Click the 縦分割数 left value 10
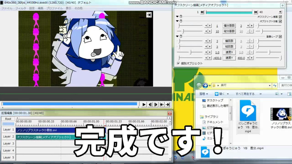 tap(217, 31)
